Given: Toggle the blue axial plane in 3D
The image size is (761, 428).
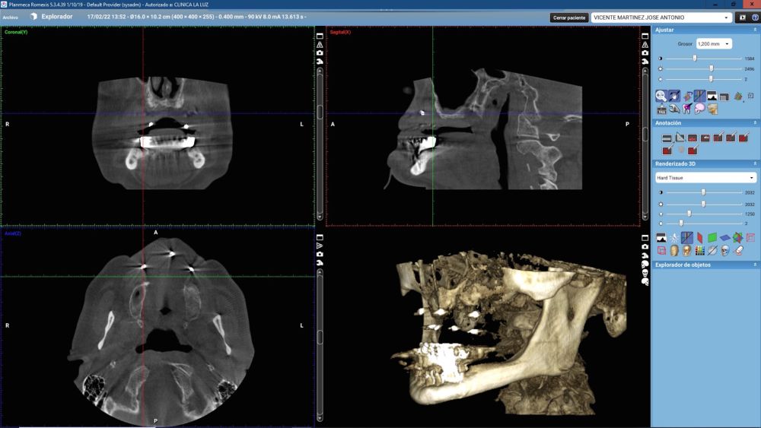Looking at the screenshot, I should coord(724,237).
